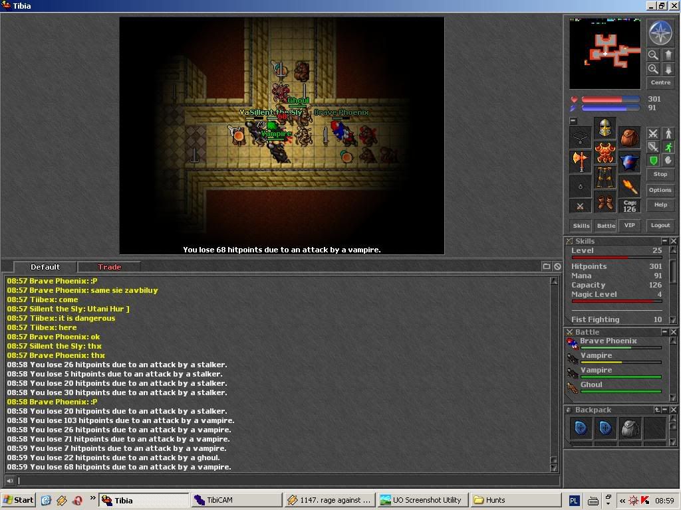The width and height of the screenshot is (681, 510).
Task: Click the Battle list scroll-down arrow
Action: coord(673,398)
